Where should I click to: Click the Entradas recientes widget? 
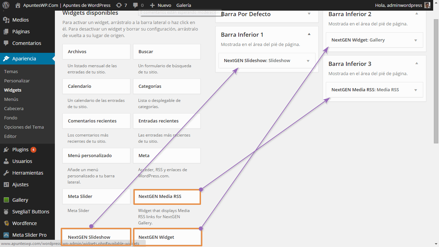pos(167,121)
